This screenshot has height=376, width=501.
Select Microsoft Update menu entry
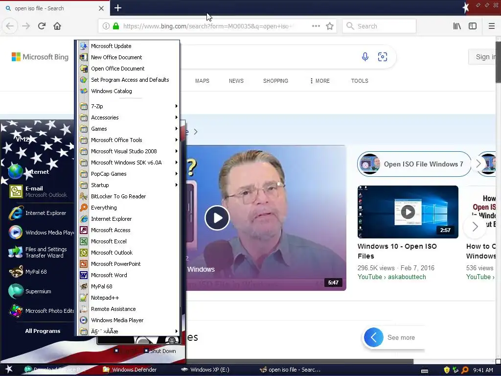pyautogui.click(x=128, y=46)
